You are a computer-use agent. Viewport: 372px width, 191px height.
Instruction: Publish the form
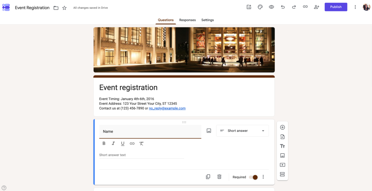click(x=336, y=7)
